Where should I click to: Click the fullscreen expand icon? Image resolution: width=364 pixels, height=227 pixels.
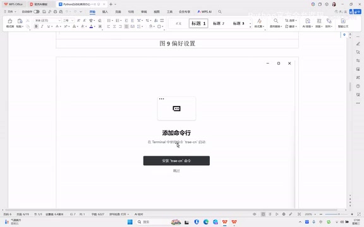click(x=359, y=214)
